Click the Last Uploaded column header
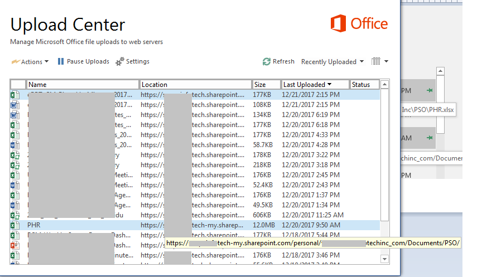This screenshot has width=482, height=277. pyautogui.click(x=315, y=85)
